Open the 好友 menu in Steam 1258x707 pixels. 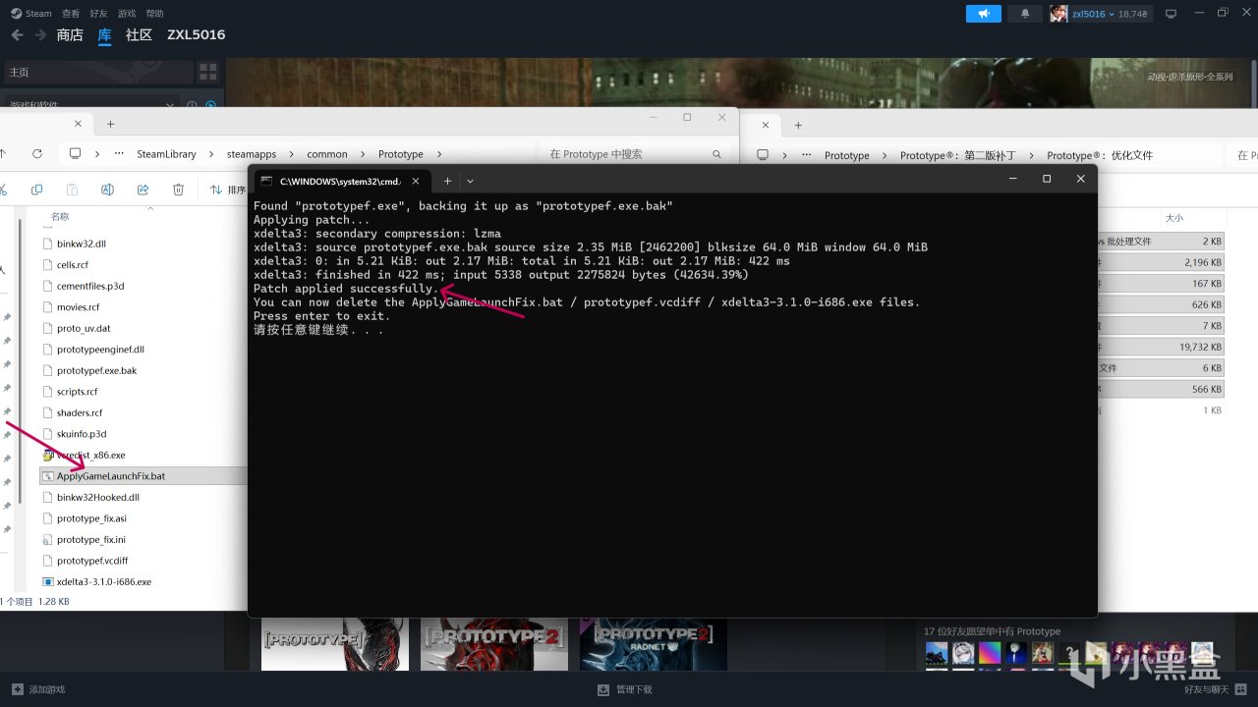[x=98, y=14]
